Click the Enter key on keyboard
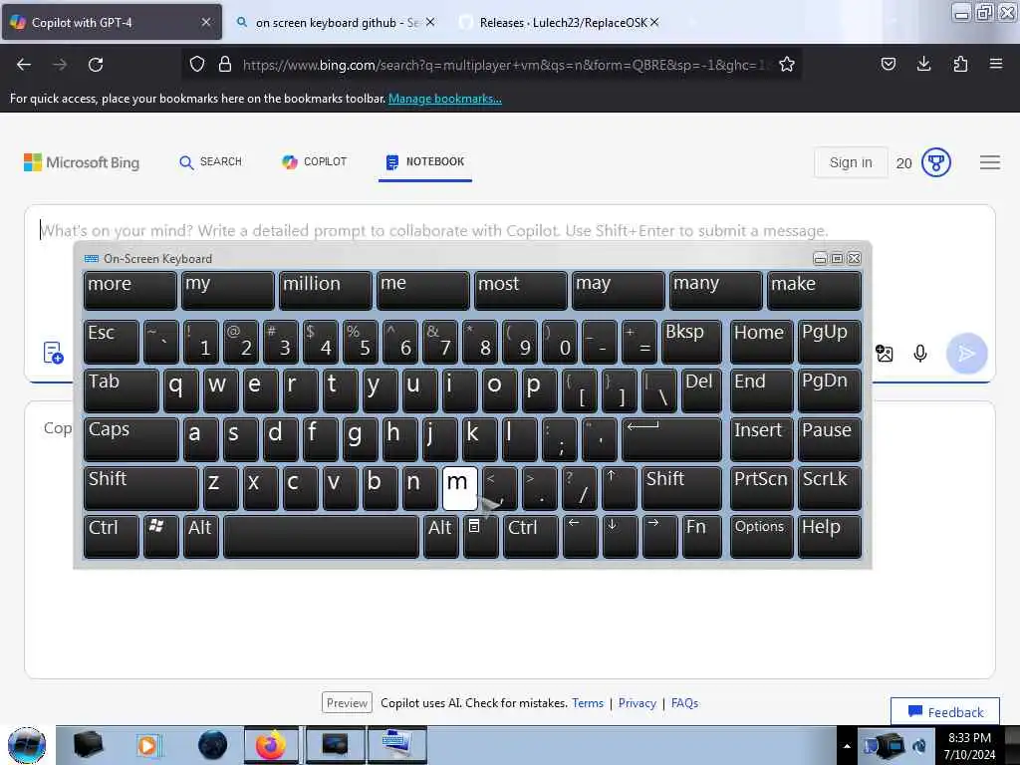 coord(672,439)
